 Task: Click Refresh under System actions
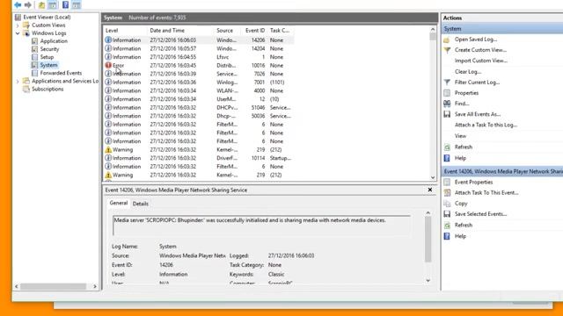464,147
